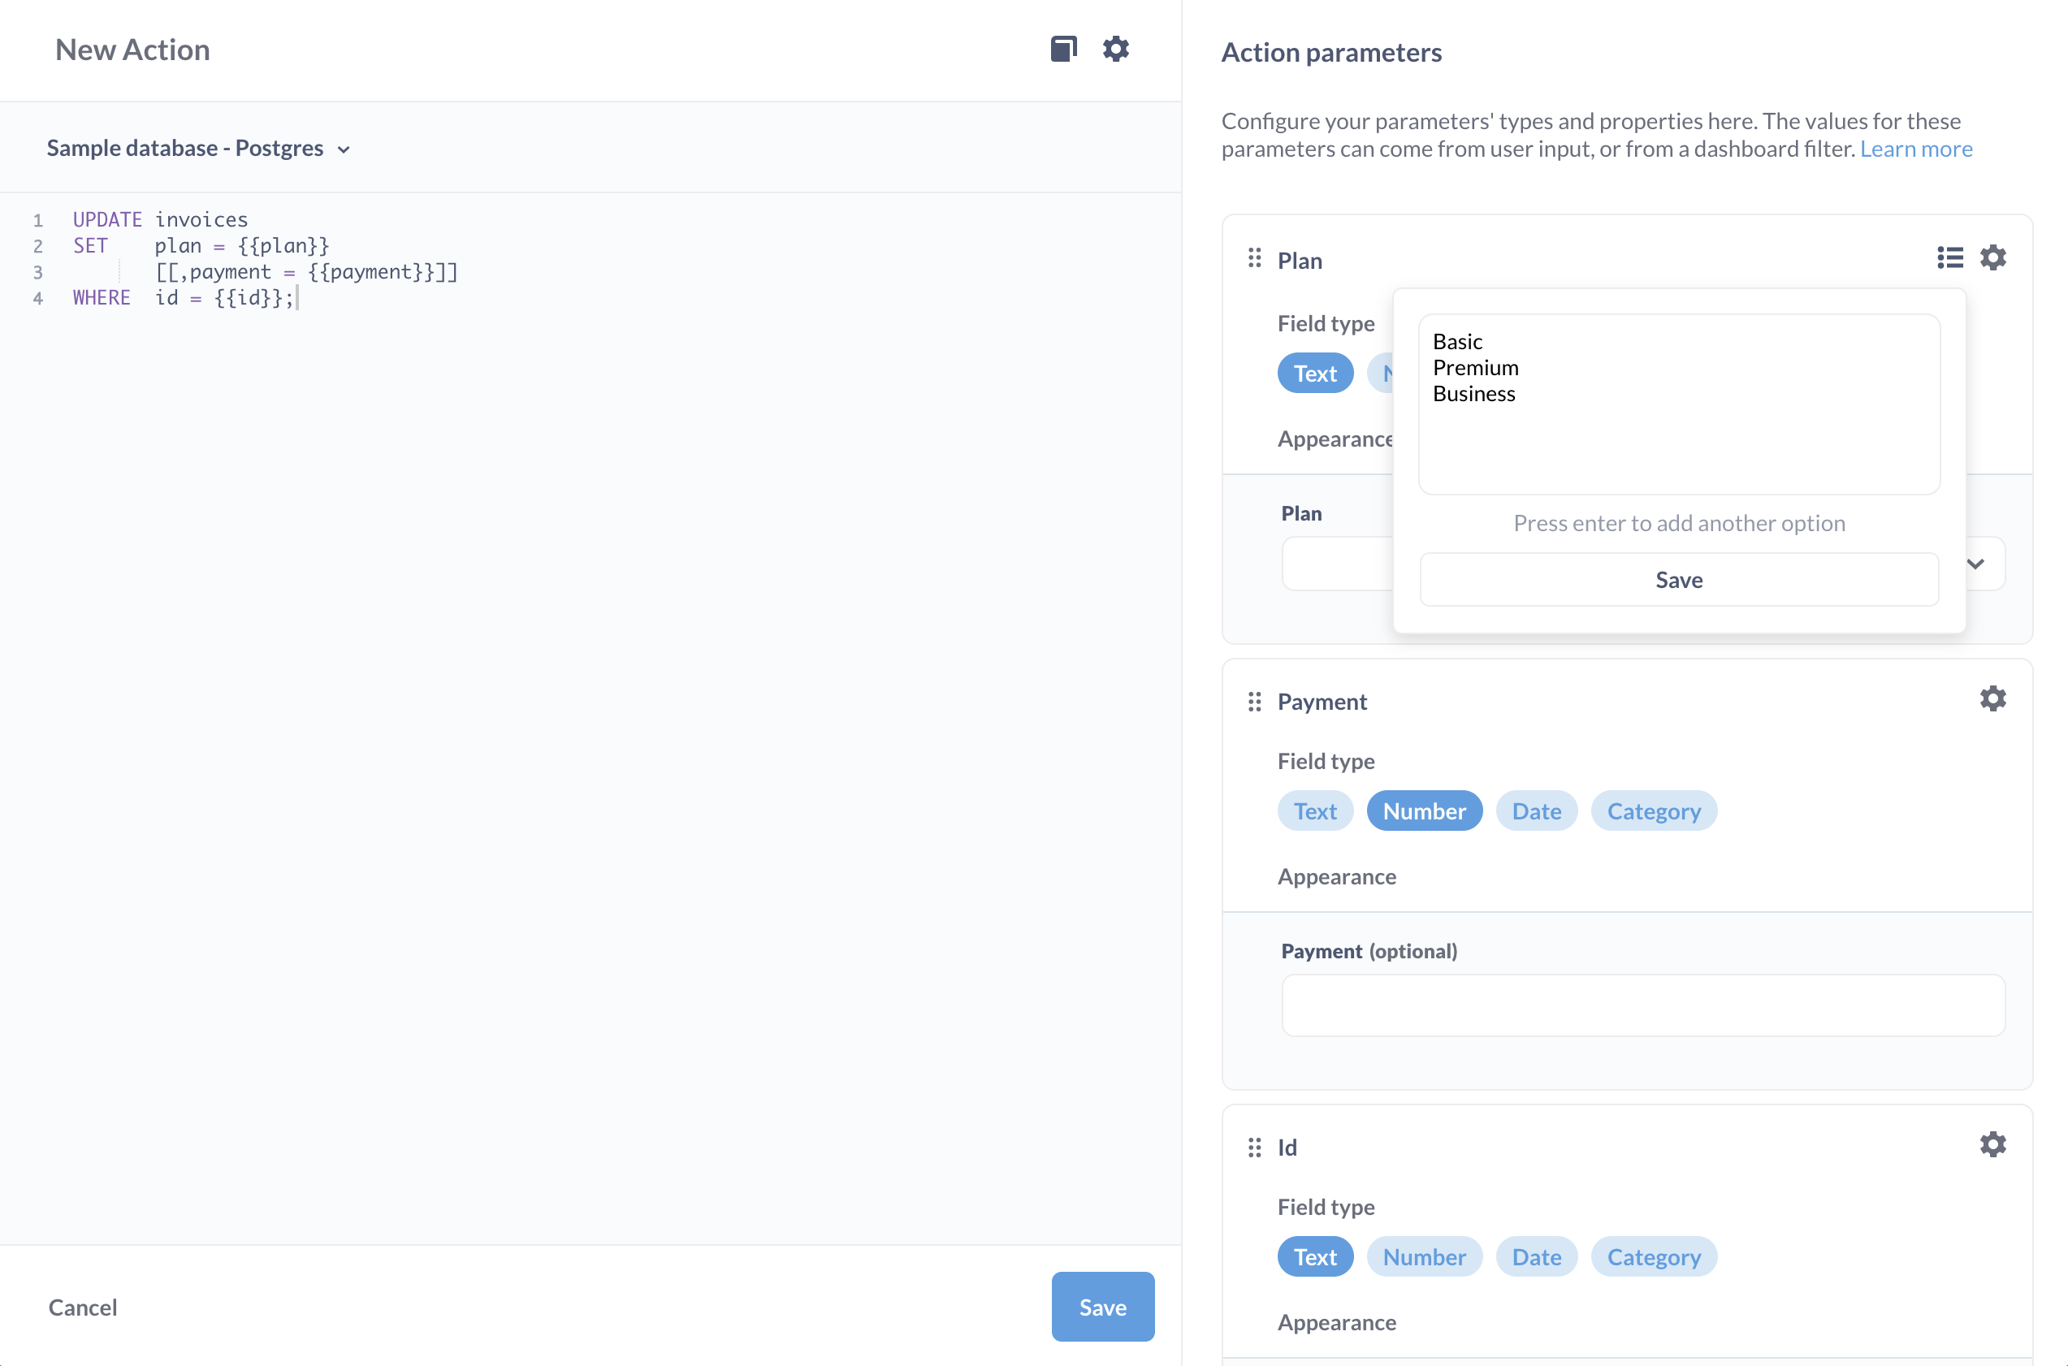Grab the Id parameter drag handle
The image size is (2068, 1366).
(x=1254, y=1148)
